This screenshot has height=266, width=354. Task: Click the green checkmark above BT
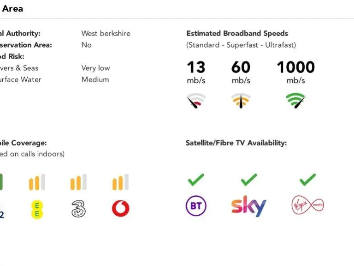(196, 180)
